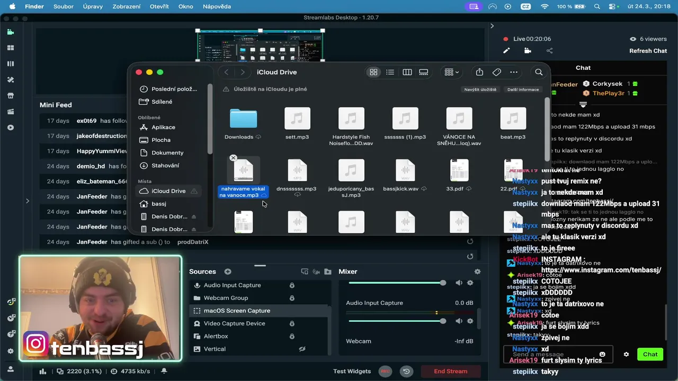Add a source folder via folder-plus icon
Screen dimensions: 678x381
(328, 271)
